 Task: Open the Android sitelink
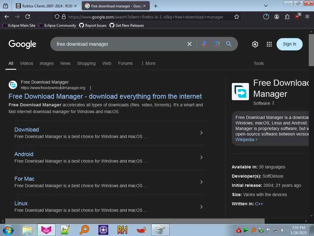24,154
